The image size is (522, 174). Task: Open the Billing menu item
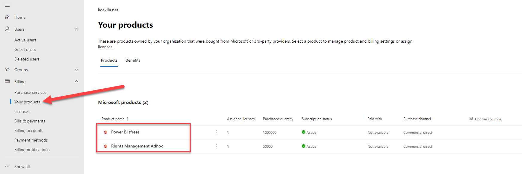tap(20, 82)
